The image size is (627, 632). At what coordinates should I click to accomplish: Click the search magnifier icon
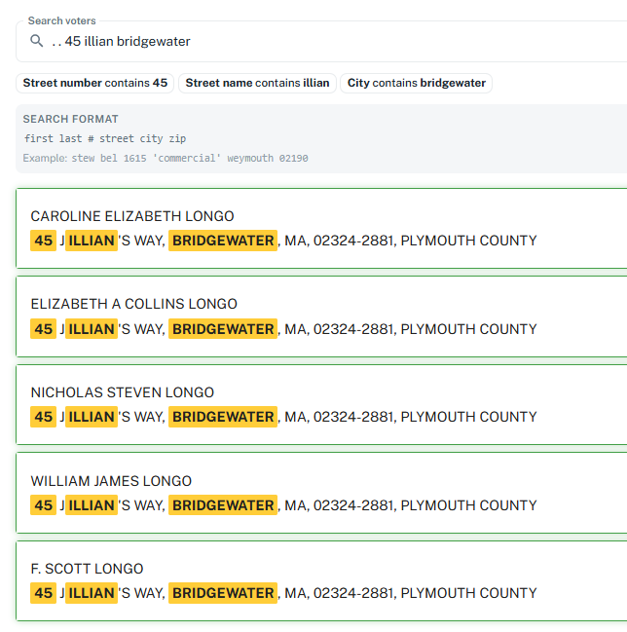pyautogui.click(x=37, y=41)
